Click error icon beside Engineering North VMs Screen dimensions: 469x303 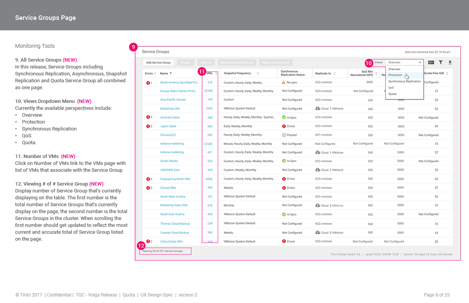(x=148, y=179)
